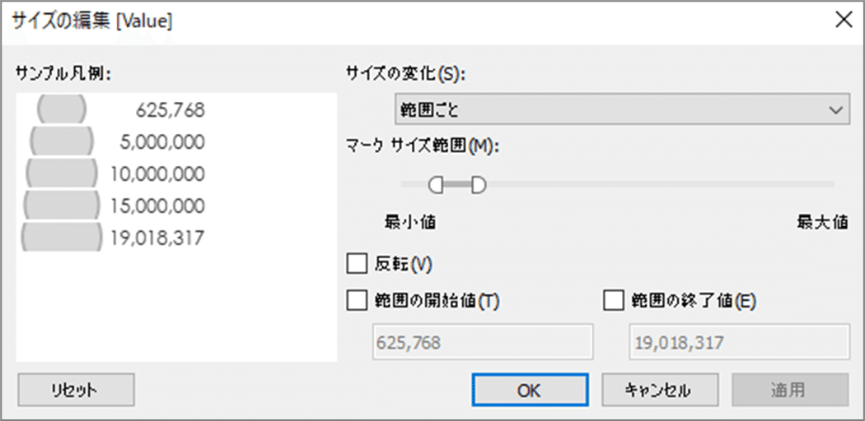Click the left handle of mark size slider

437,186
